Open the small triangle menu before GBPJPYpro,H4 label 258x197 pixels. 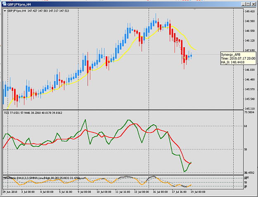5,11
